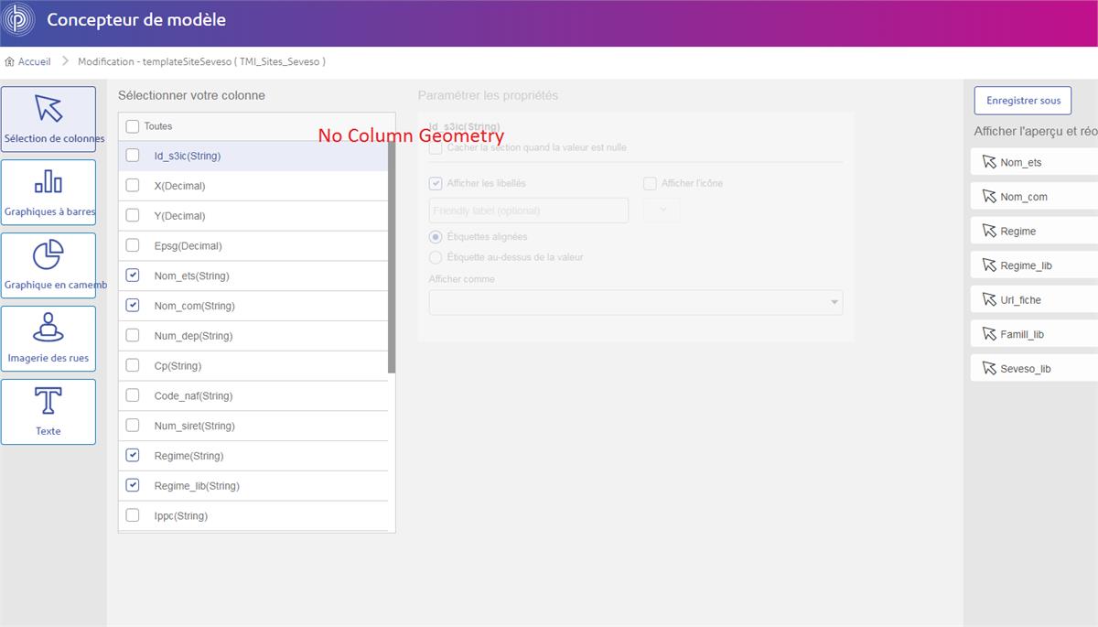
Task: Check the Epsg(Decimal) column checkbox
Action: [x=133, y=245]
